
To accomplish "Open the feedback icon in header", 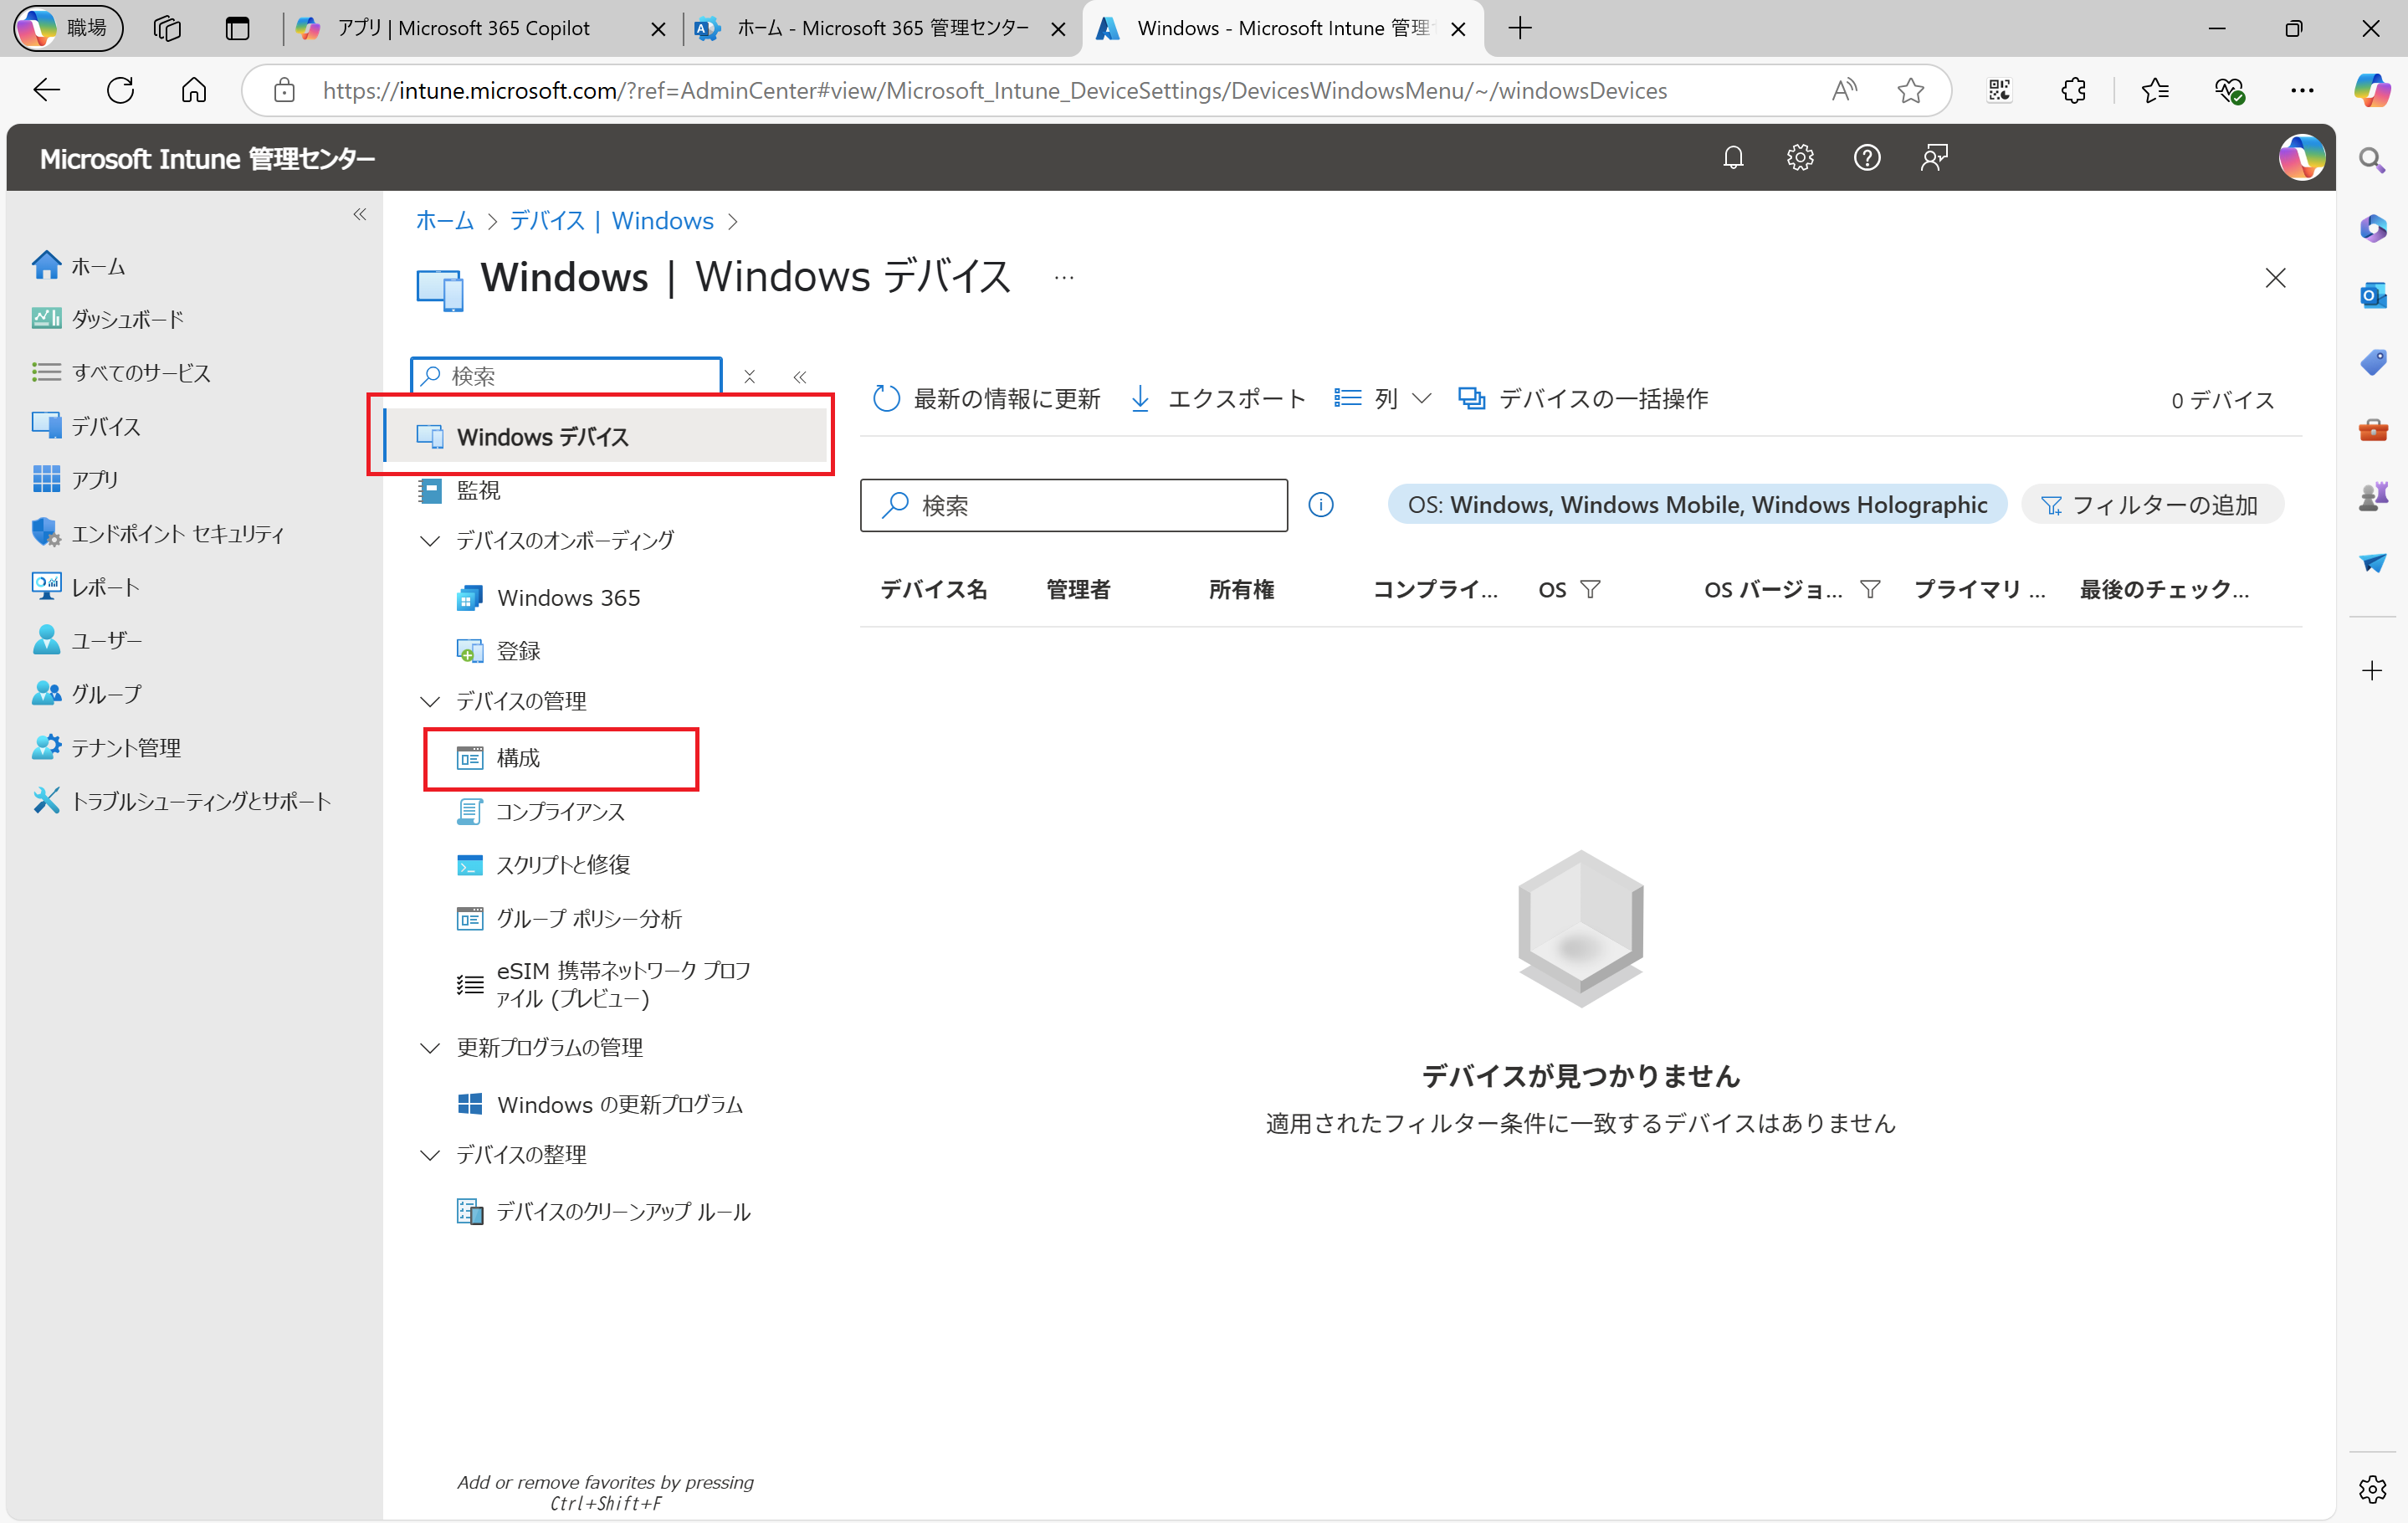I will (1933, 157).
